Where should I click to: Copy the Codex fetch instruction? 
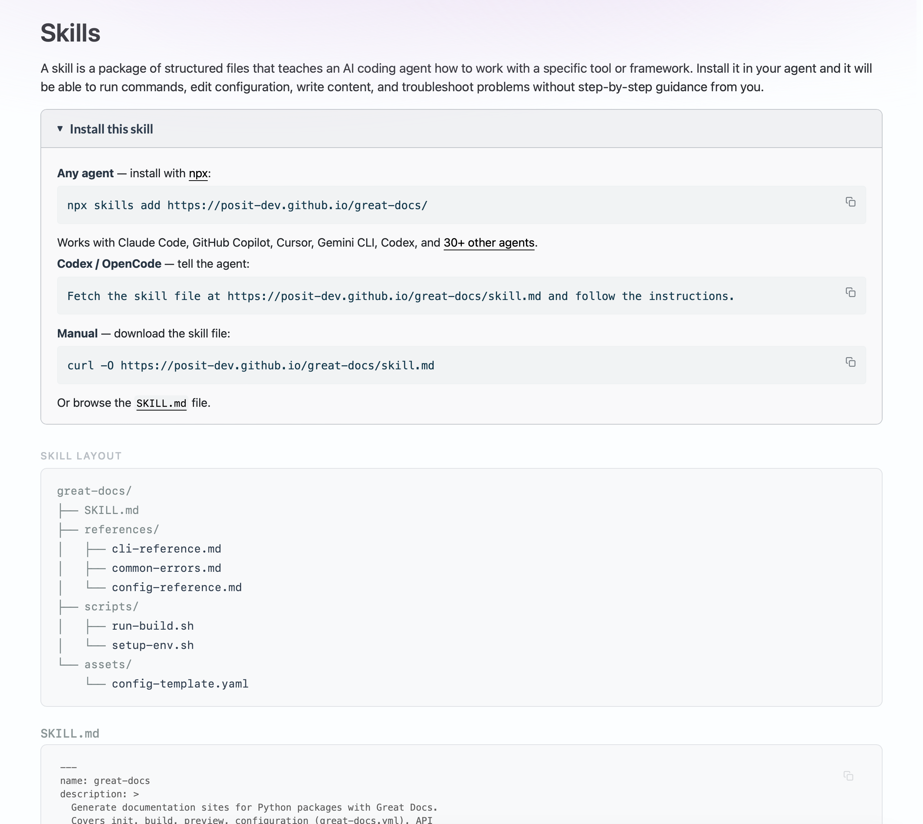click(851, 293)
